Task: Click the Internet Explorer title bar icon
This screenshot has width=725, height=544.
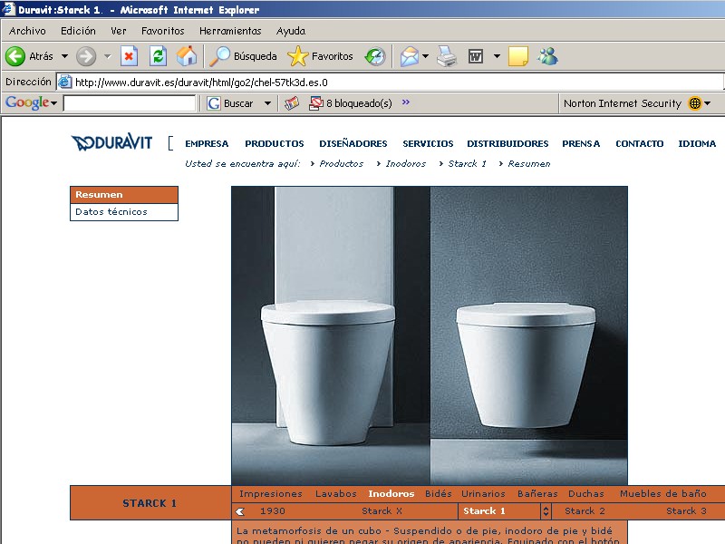Action: (8, 9)
